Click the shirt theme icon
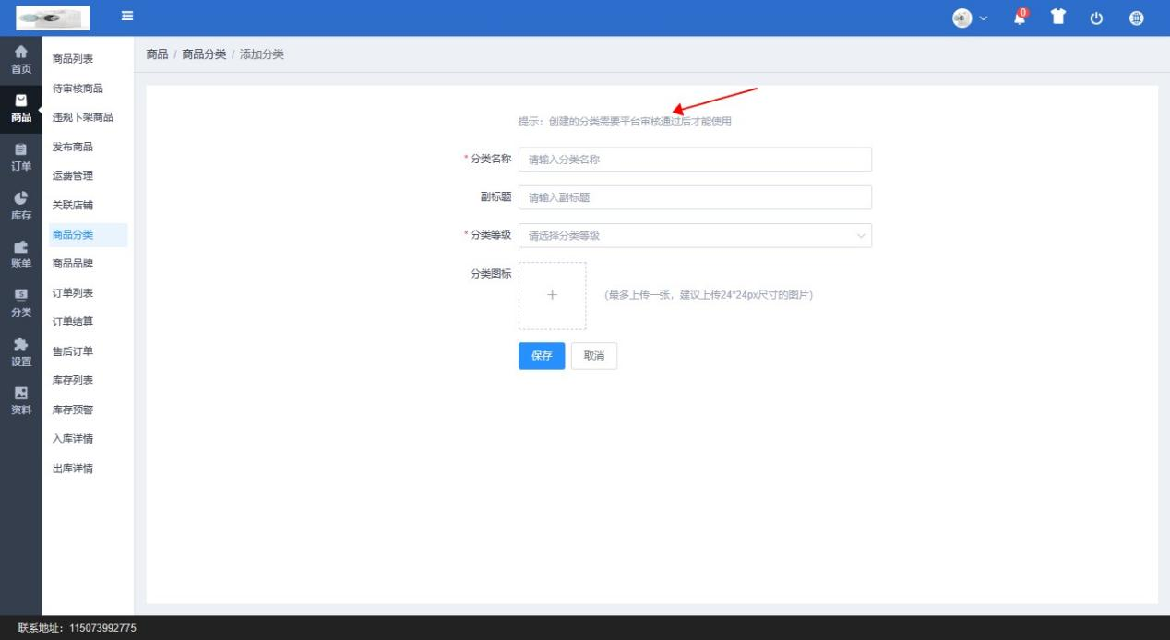The image size is (1170, 640). [x=1059, y=18]
